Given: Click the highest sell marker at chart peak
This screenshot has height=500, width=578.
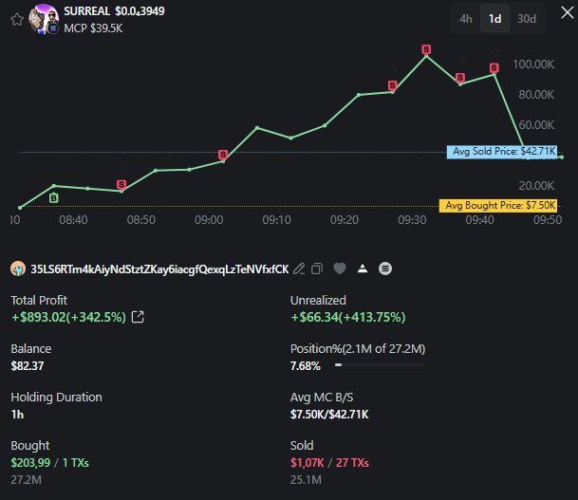Looking at the screenshot, I should coord(426,48).
